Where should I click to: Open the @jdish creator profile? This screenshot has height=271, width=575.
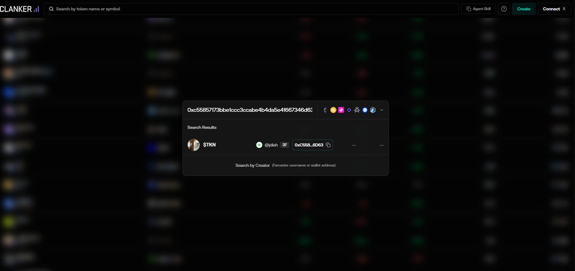pos(271,145)
